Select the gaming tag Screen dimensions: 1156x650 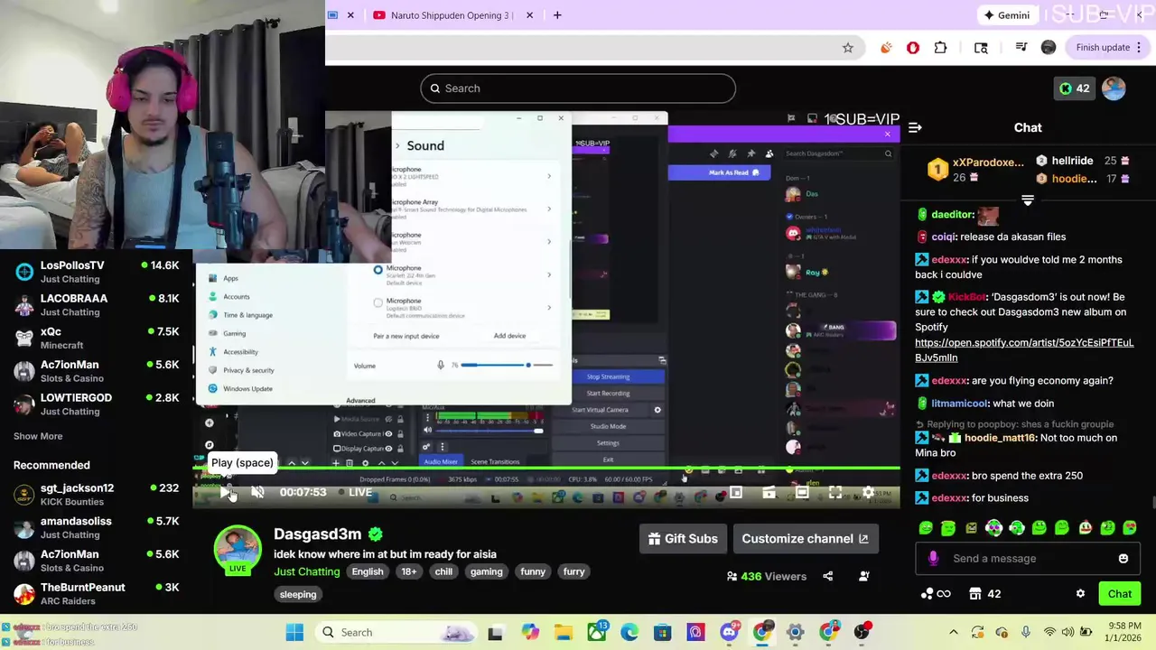tap(486, 571)
